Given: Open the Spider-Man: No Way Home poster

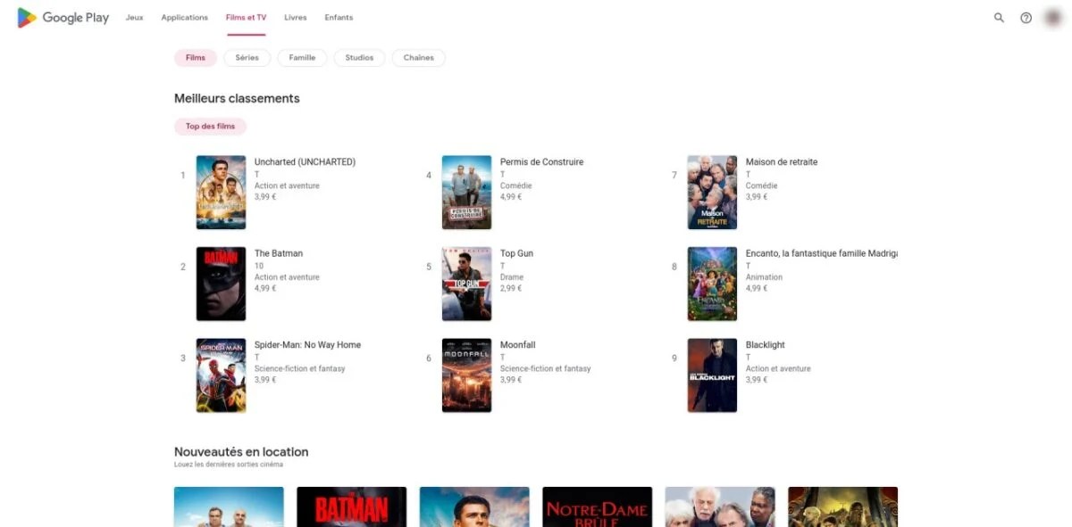Looking at the screenshot, I should pos(221,375).
